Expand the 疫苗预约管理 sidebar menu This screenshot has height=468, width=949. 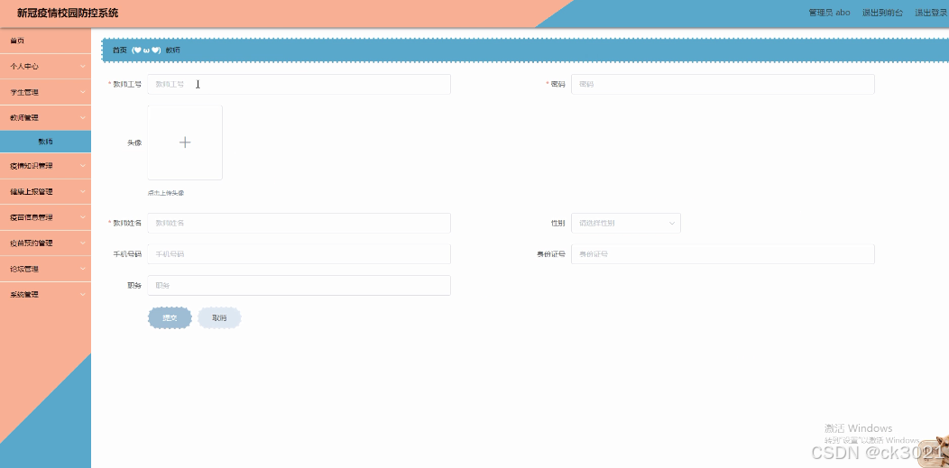pos(45,243)
